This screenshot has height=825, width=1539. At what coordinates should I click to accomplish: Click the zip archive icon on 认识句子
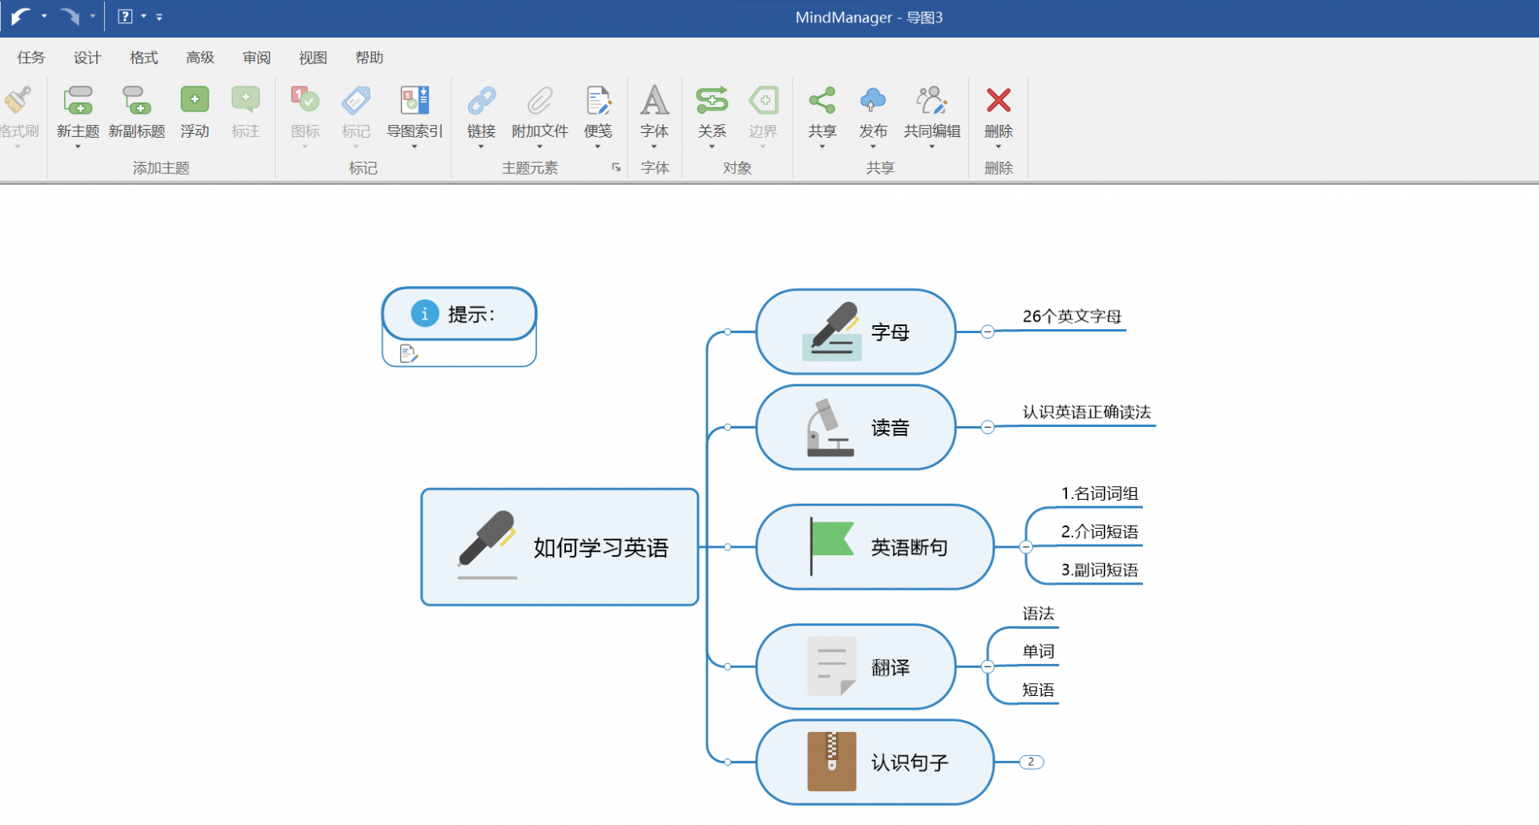click(x=831, y=761)
